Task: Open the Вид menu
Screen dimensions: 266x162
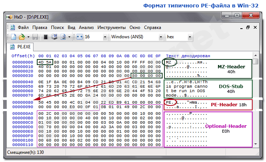Action: point(71,27)
